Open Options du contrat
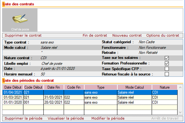 [x=163, y=35]
